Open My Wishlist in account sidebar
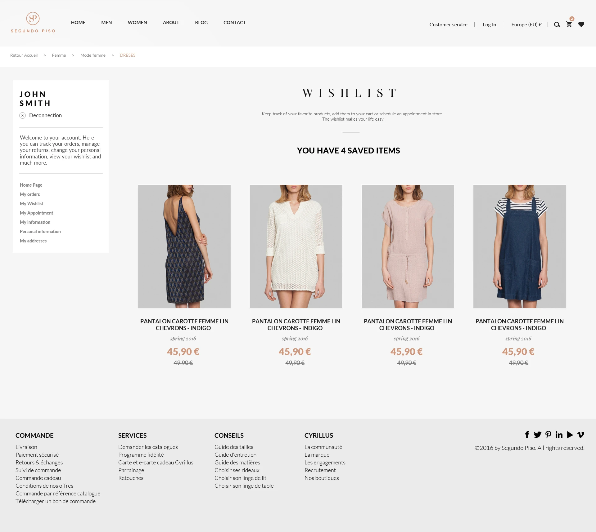This screenshot has height=532, width=596. pyautogui.click(x=31, y=204)
